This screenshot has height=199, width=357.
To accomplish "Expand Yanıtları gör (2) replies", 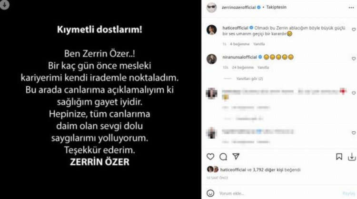I will 249,79.
